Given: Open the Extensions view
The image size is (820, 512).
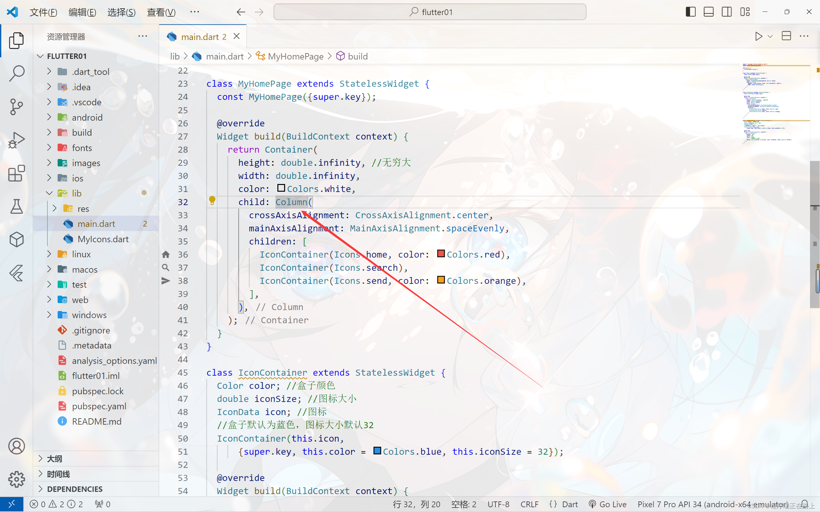Looking at the screenshot, I should [16, 173].
